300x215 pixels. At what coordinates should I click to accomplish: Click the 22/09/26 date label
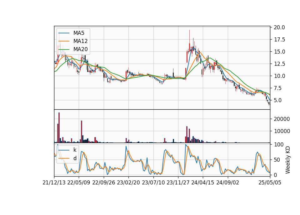pos(104,183)
